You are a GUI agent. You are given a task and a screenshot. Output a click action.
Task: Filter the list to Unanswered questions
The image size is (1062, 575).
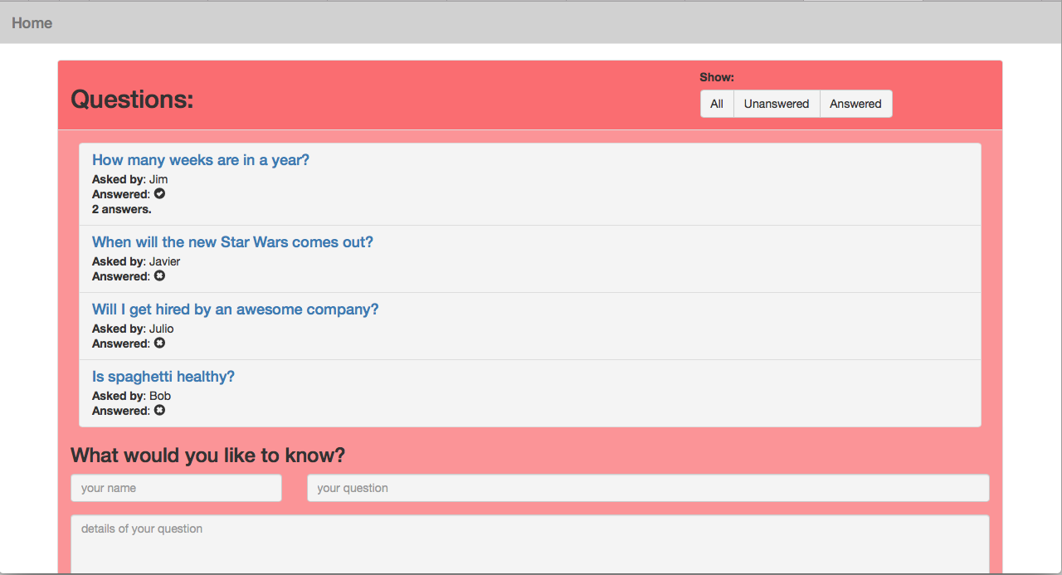[x=776, y=104]
